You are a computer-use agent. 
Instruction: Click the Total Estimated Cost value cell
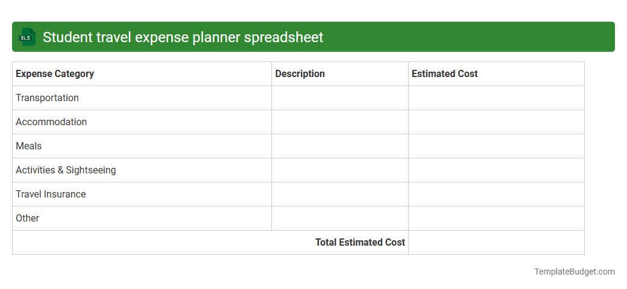point(496,242)
